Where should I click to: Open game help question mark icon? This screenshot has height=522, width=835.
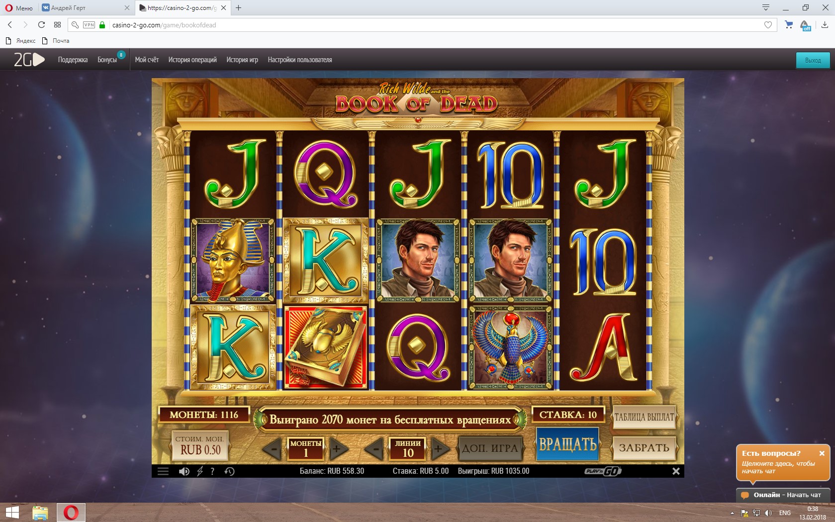pos(212,471)
